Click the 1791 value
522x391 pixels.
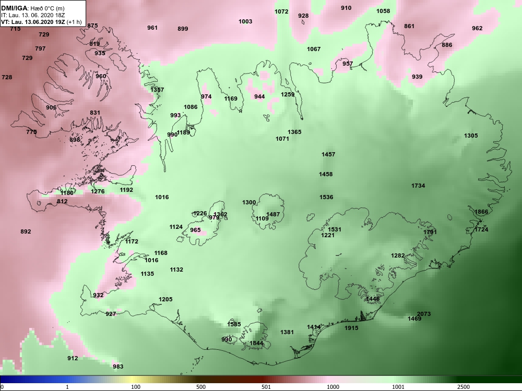(x=430, y=232)
